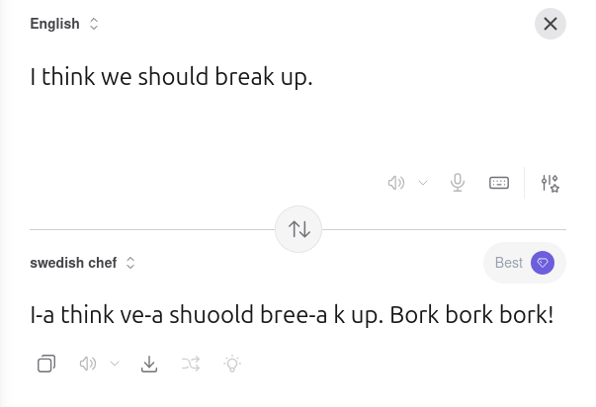Open the swedish chef language selector
This screenshot has height=407, width=596.
tap(83, 263)
